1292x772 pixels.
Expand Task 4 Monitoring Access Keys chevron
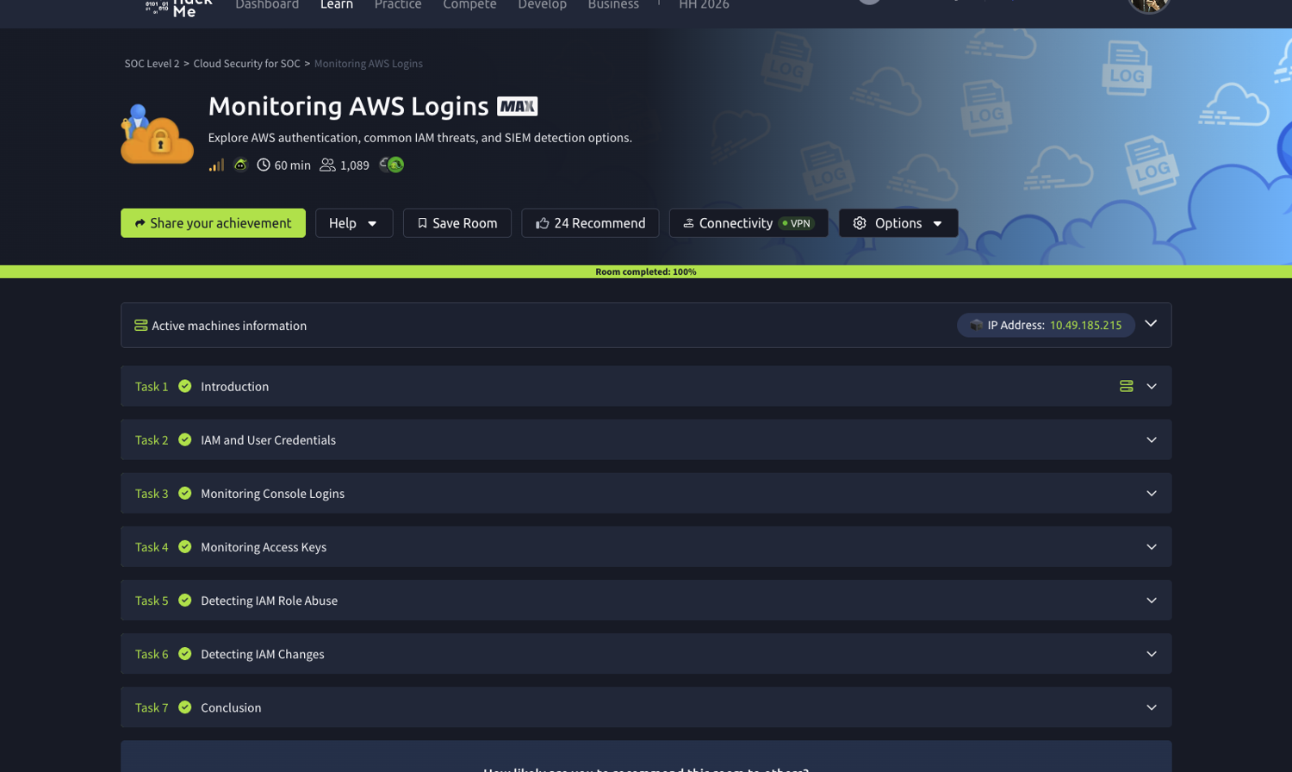(1152, 546)
